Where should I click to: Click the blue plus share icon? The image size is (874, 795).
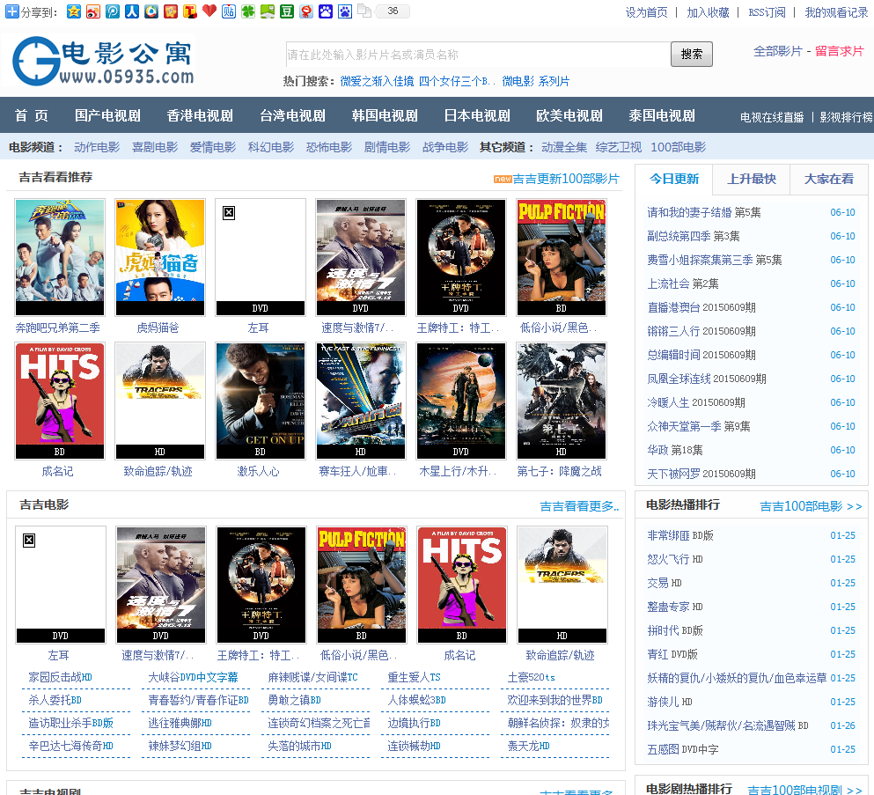pyautogui.click(x=11, y=11)
